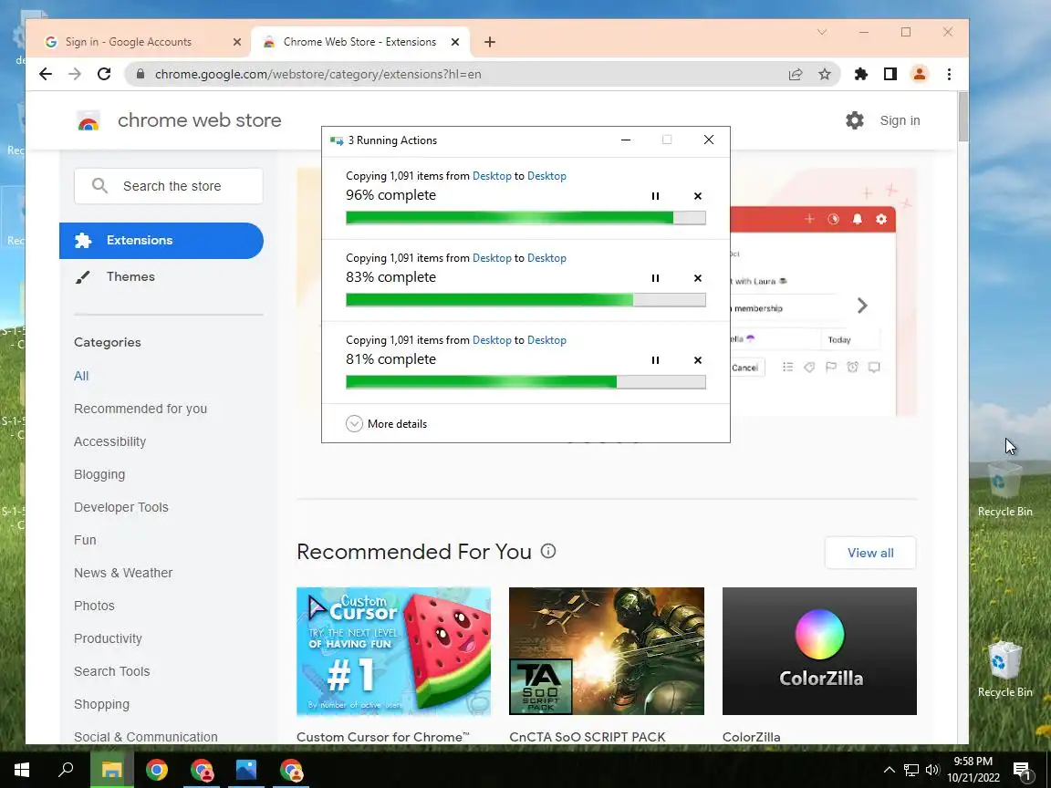The width and height of the screenshot is (1051, 788).
Task: Open the Chrome three-dot menu
Action: click(949, 74)
